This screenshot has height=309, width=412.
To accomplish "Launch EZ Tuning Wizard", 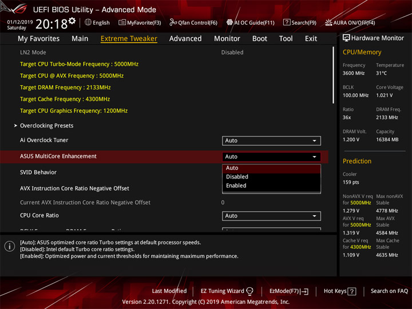I will 227,291.
